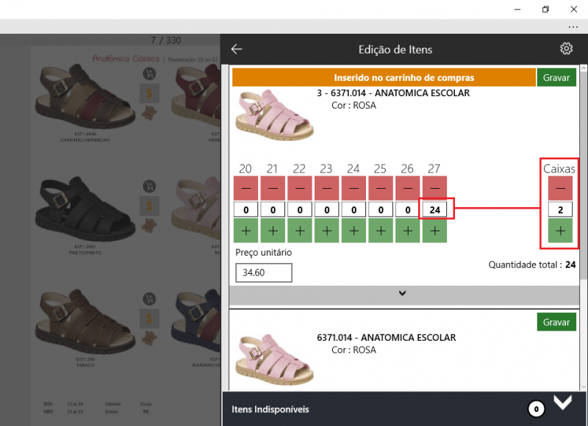Click the back arrow in Edição de Itens
Image resolution: width=588 pixels, height=426 pixels.
coord(237,49)
